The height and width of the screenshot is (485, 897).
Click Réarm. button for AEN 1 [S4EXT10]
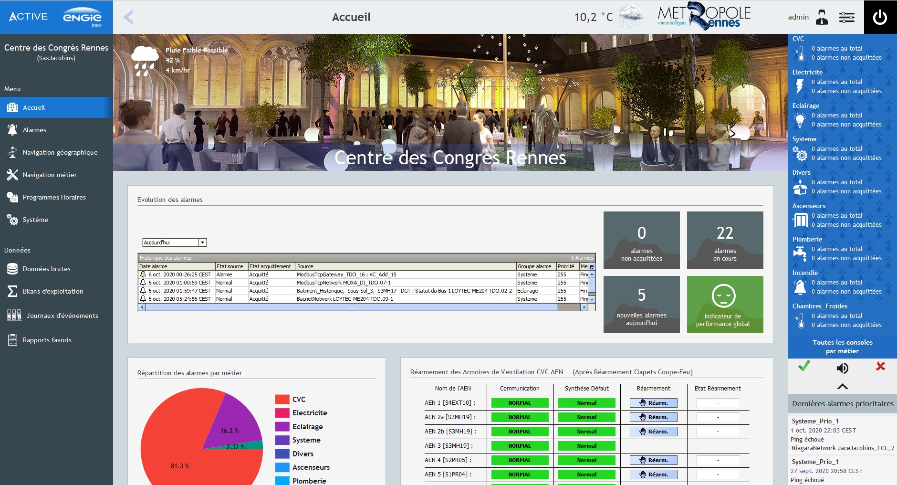pos(654,403)
